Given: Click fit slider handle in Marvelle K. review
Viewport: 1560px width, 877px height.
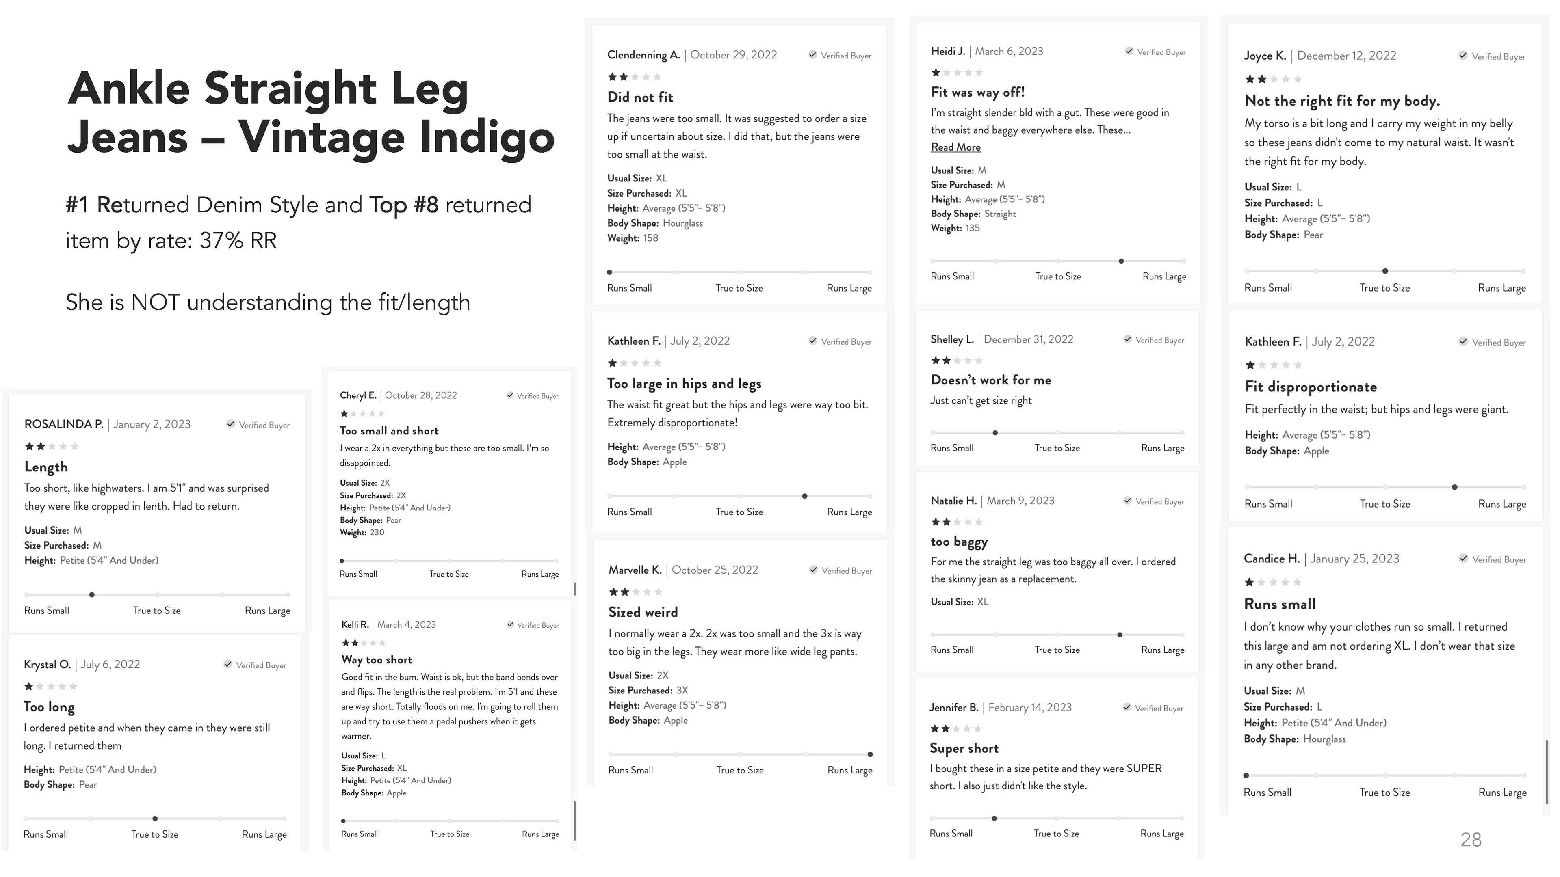Looking at the screenshot, I should (x=870, y=755).
